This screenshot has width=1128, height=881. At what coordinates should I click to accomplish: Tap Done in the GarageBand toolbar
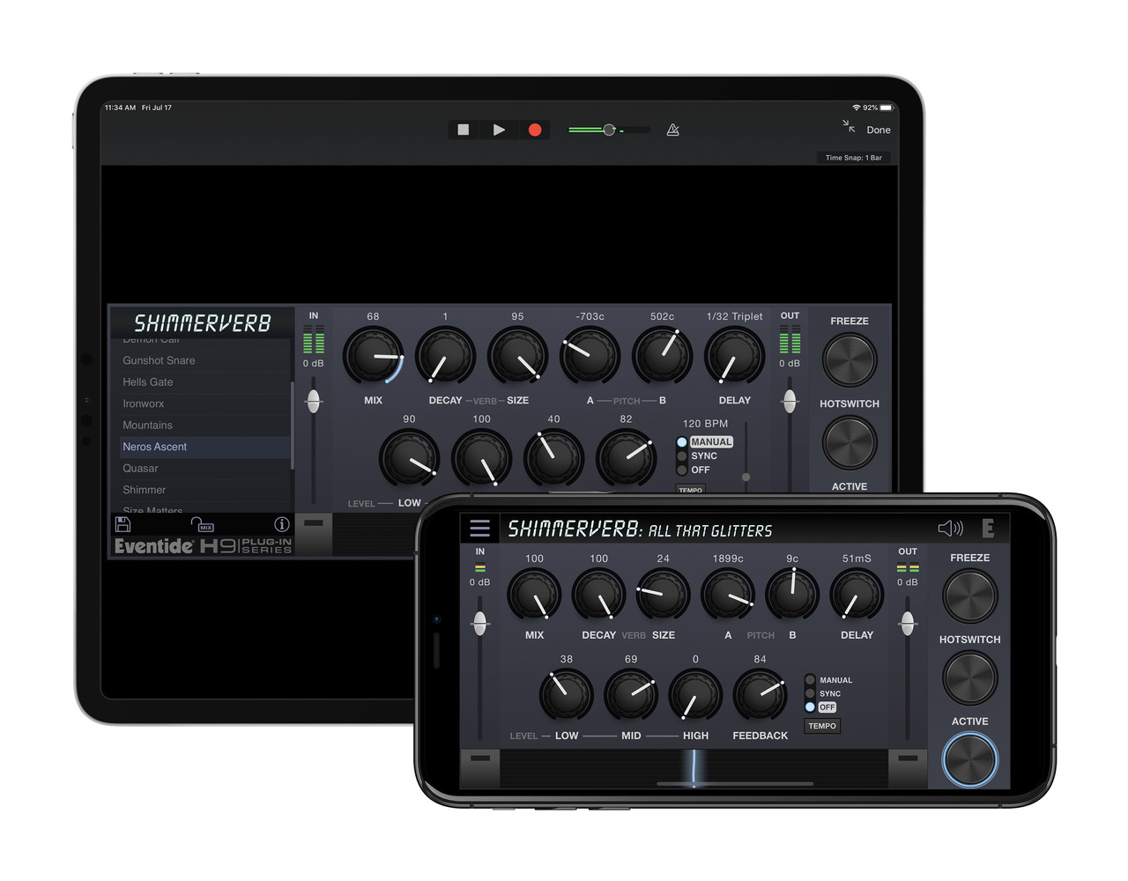click(879, 130)
